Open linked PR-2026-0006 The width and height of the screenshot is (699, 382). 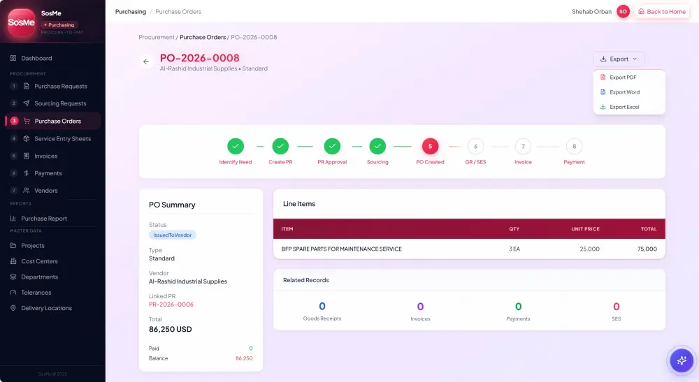171,304
